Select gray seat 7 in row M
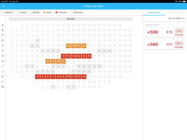The image size is (187, 140). 74,87
